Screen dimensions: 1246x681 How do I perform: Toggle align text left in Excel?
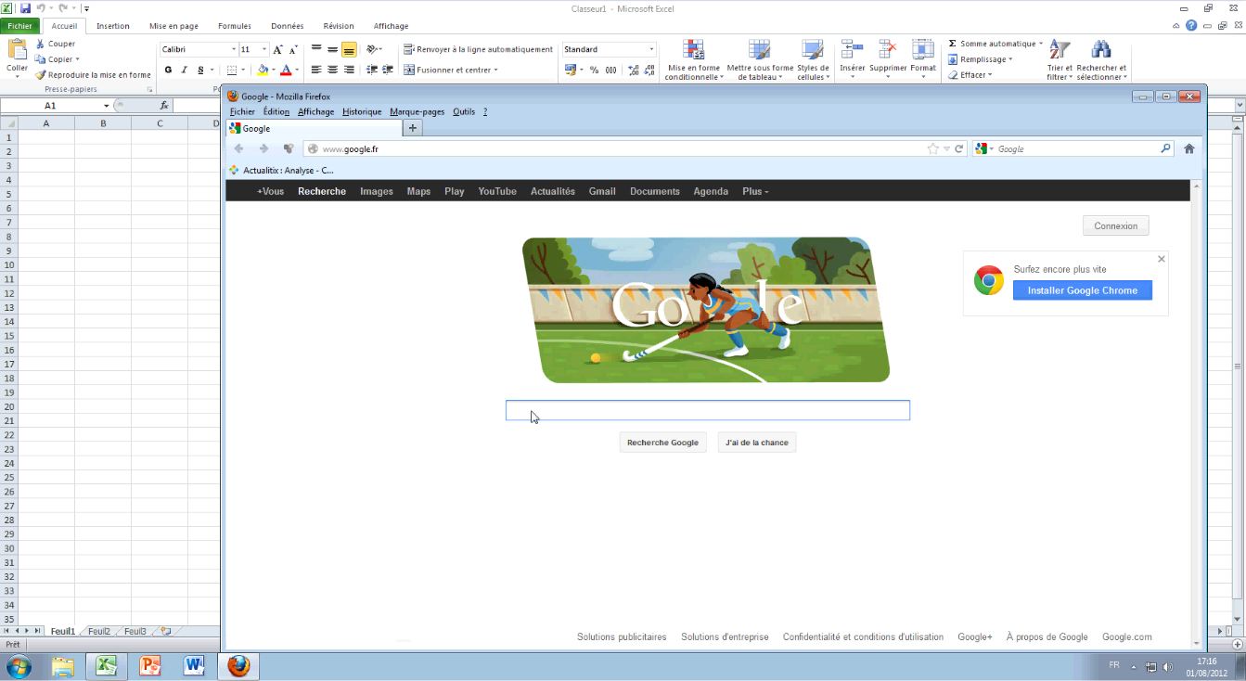pos(315,70)
